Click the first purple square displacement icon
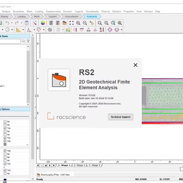 click(110, 30)
